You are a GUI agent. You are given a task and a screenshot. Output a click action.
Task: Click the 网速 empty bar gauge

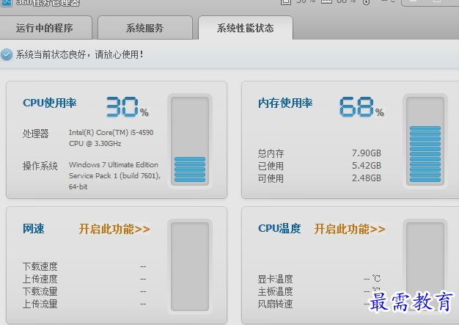pos(190,266)
